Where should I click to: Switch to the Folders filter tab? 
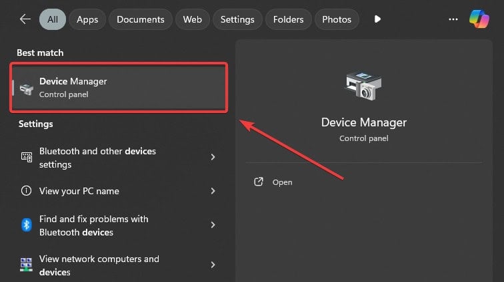coord(288,19)
